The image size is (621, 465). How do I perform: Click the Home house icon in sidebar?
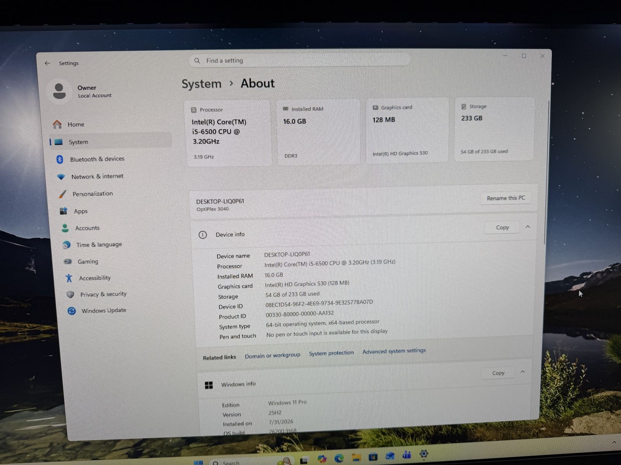click(x=57, y=124)
